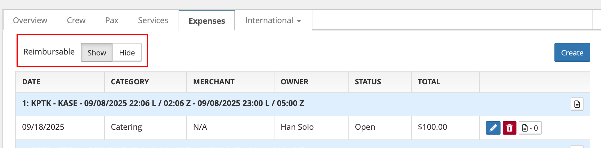601x148 pixels.
Task: Click the TOTAL column header
Action: click(429, 82)
